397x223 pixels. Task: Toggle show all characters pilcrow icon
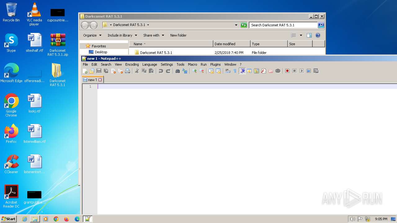tap(235, 71)
